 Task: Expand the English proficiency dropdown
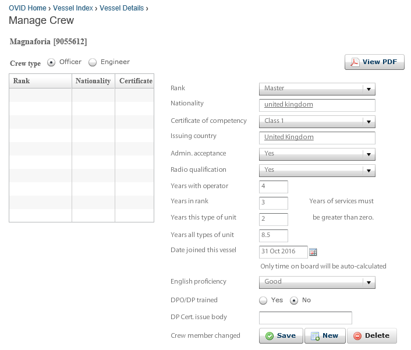click(x=317, y=282)
